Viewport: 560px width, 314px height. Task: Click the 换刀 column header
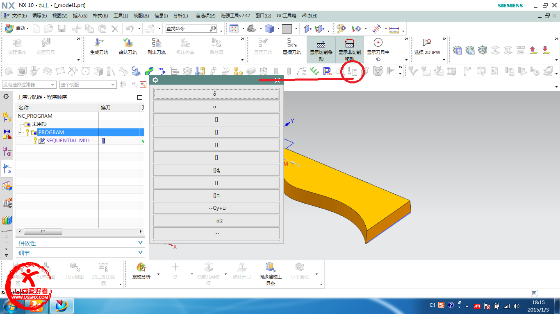click(x=119, y=108)
